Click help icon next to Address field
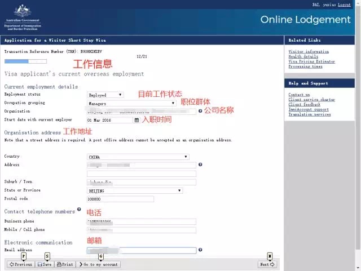361x271 pixels. click(x=200, y=165)
